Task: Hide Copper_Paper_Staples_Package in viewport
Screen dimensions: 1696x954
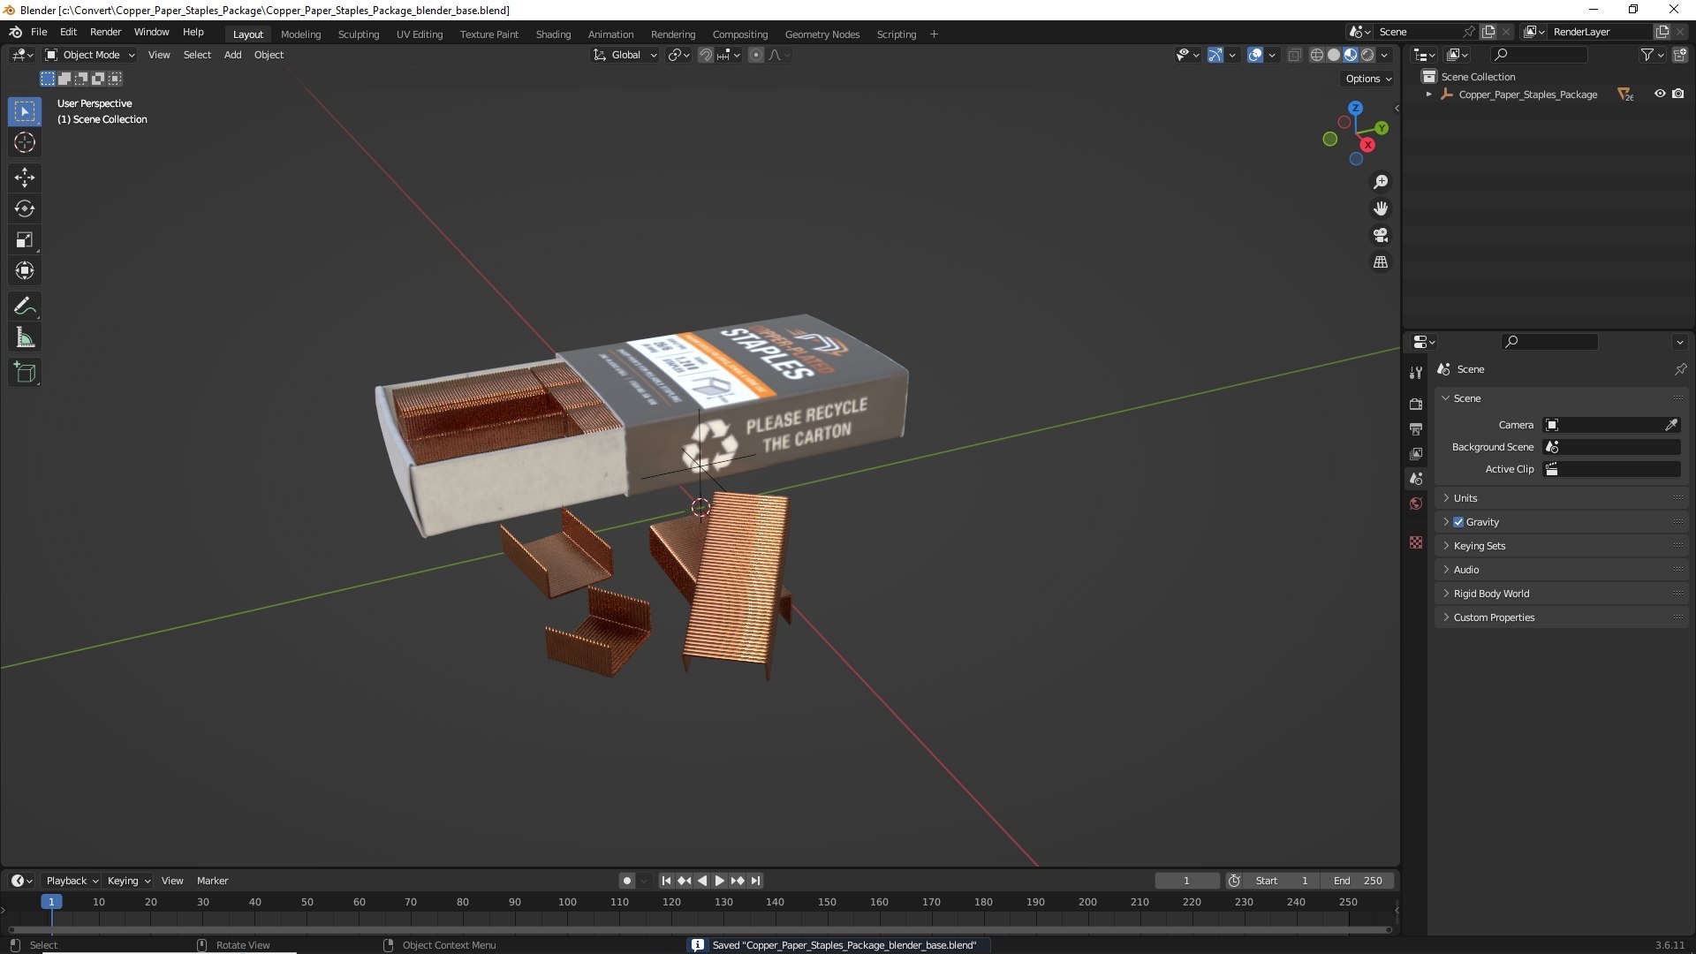Action: tap(1660, 94)
